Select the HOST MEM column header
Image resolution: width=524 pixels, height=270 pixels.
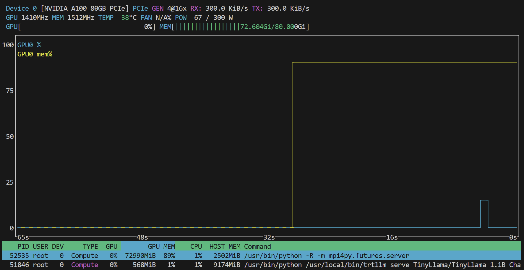pos(225,246)
